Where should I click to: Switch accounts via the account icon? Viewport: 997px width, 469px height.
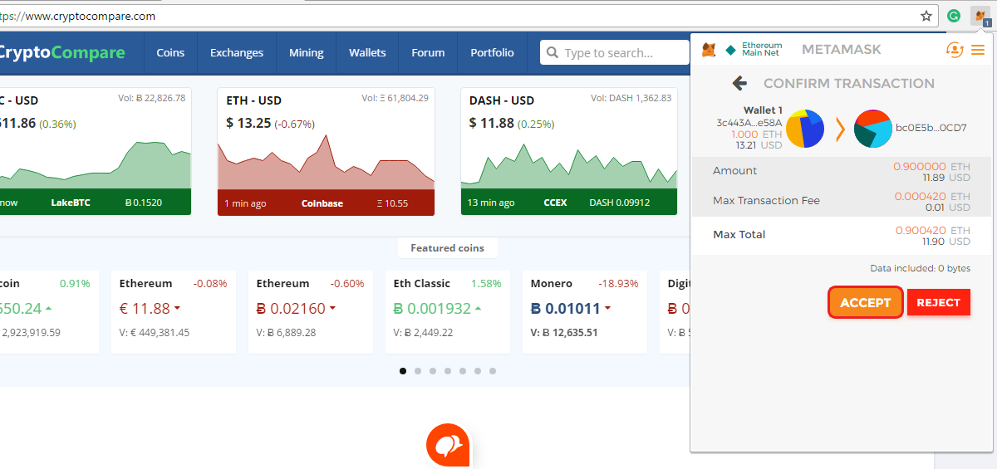(x=955, y=50)
